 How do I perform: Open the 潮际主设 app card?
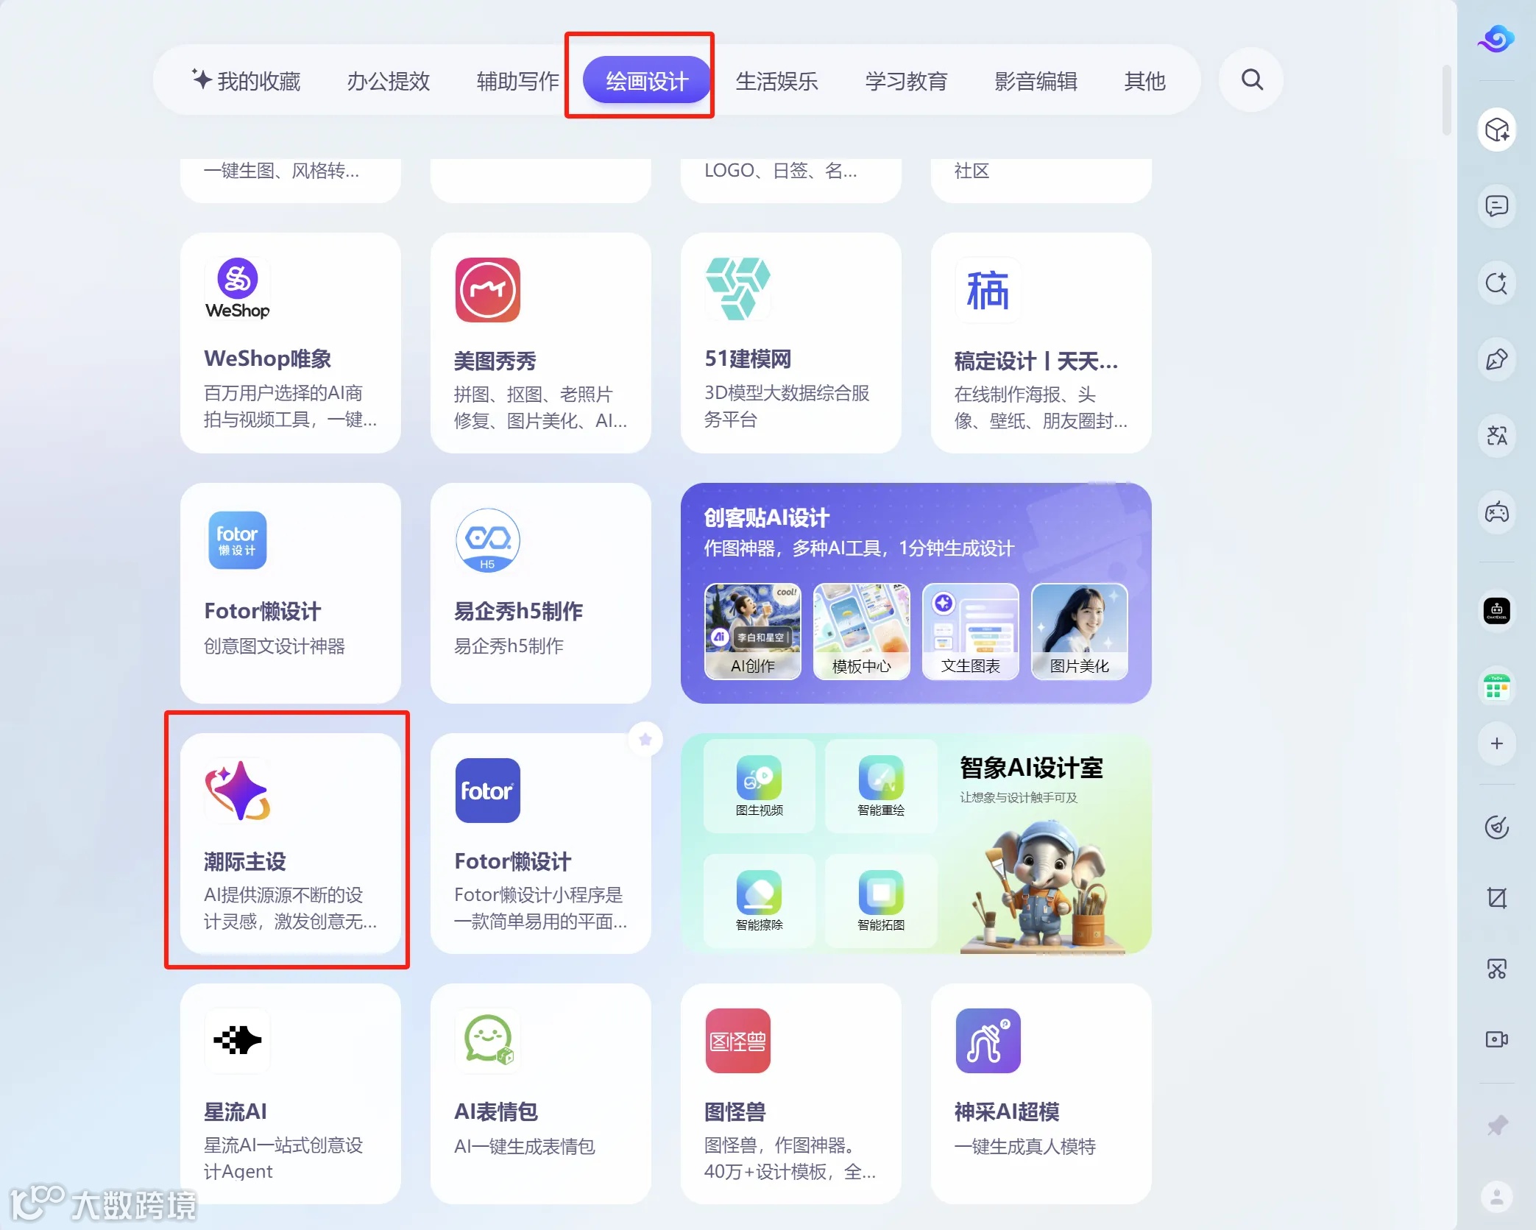click(290, 843)
